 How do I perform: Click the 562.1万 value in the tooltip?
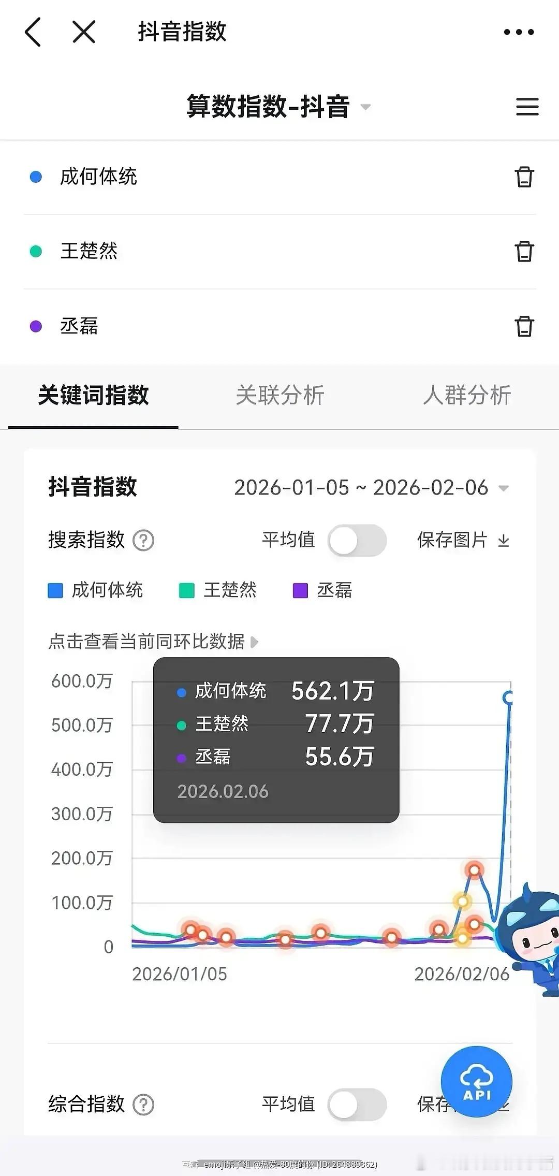(x=332, y=691)
